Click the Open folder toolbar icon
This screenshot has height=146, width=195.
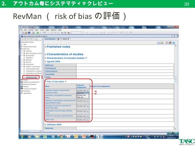point(26,33)
